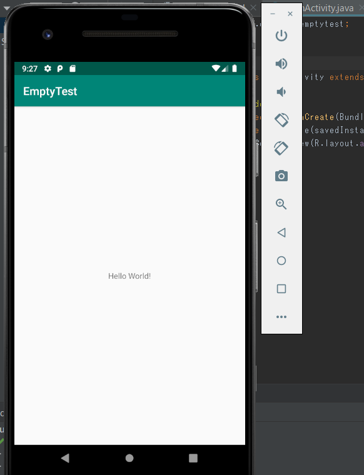
Task: Click the emulator toolbar Home circle
Action: tap(281, 261)
